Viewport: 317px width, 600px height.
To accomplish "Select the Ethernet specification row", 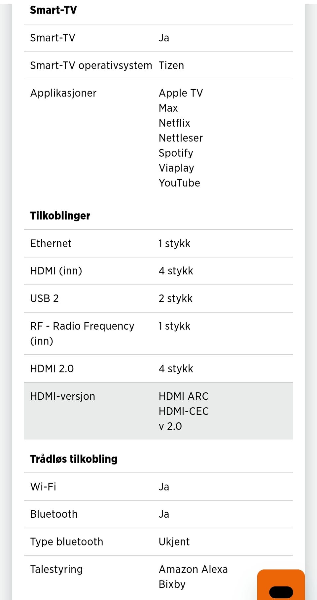I will [x=158, y=243].
